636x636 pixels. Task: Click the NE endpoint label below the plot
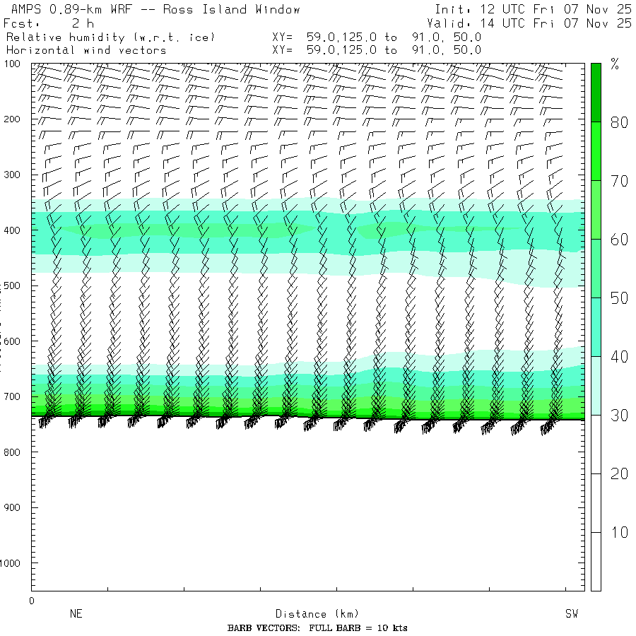tap(76, 614)
